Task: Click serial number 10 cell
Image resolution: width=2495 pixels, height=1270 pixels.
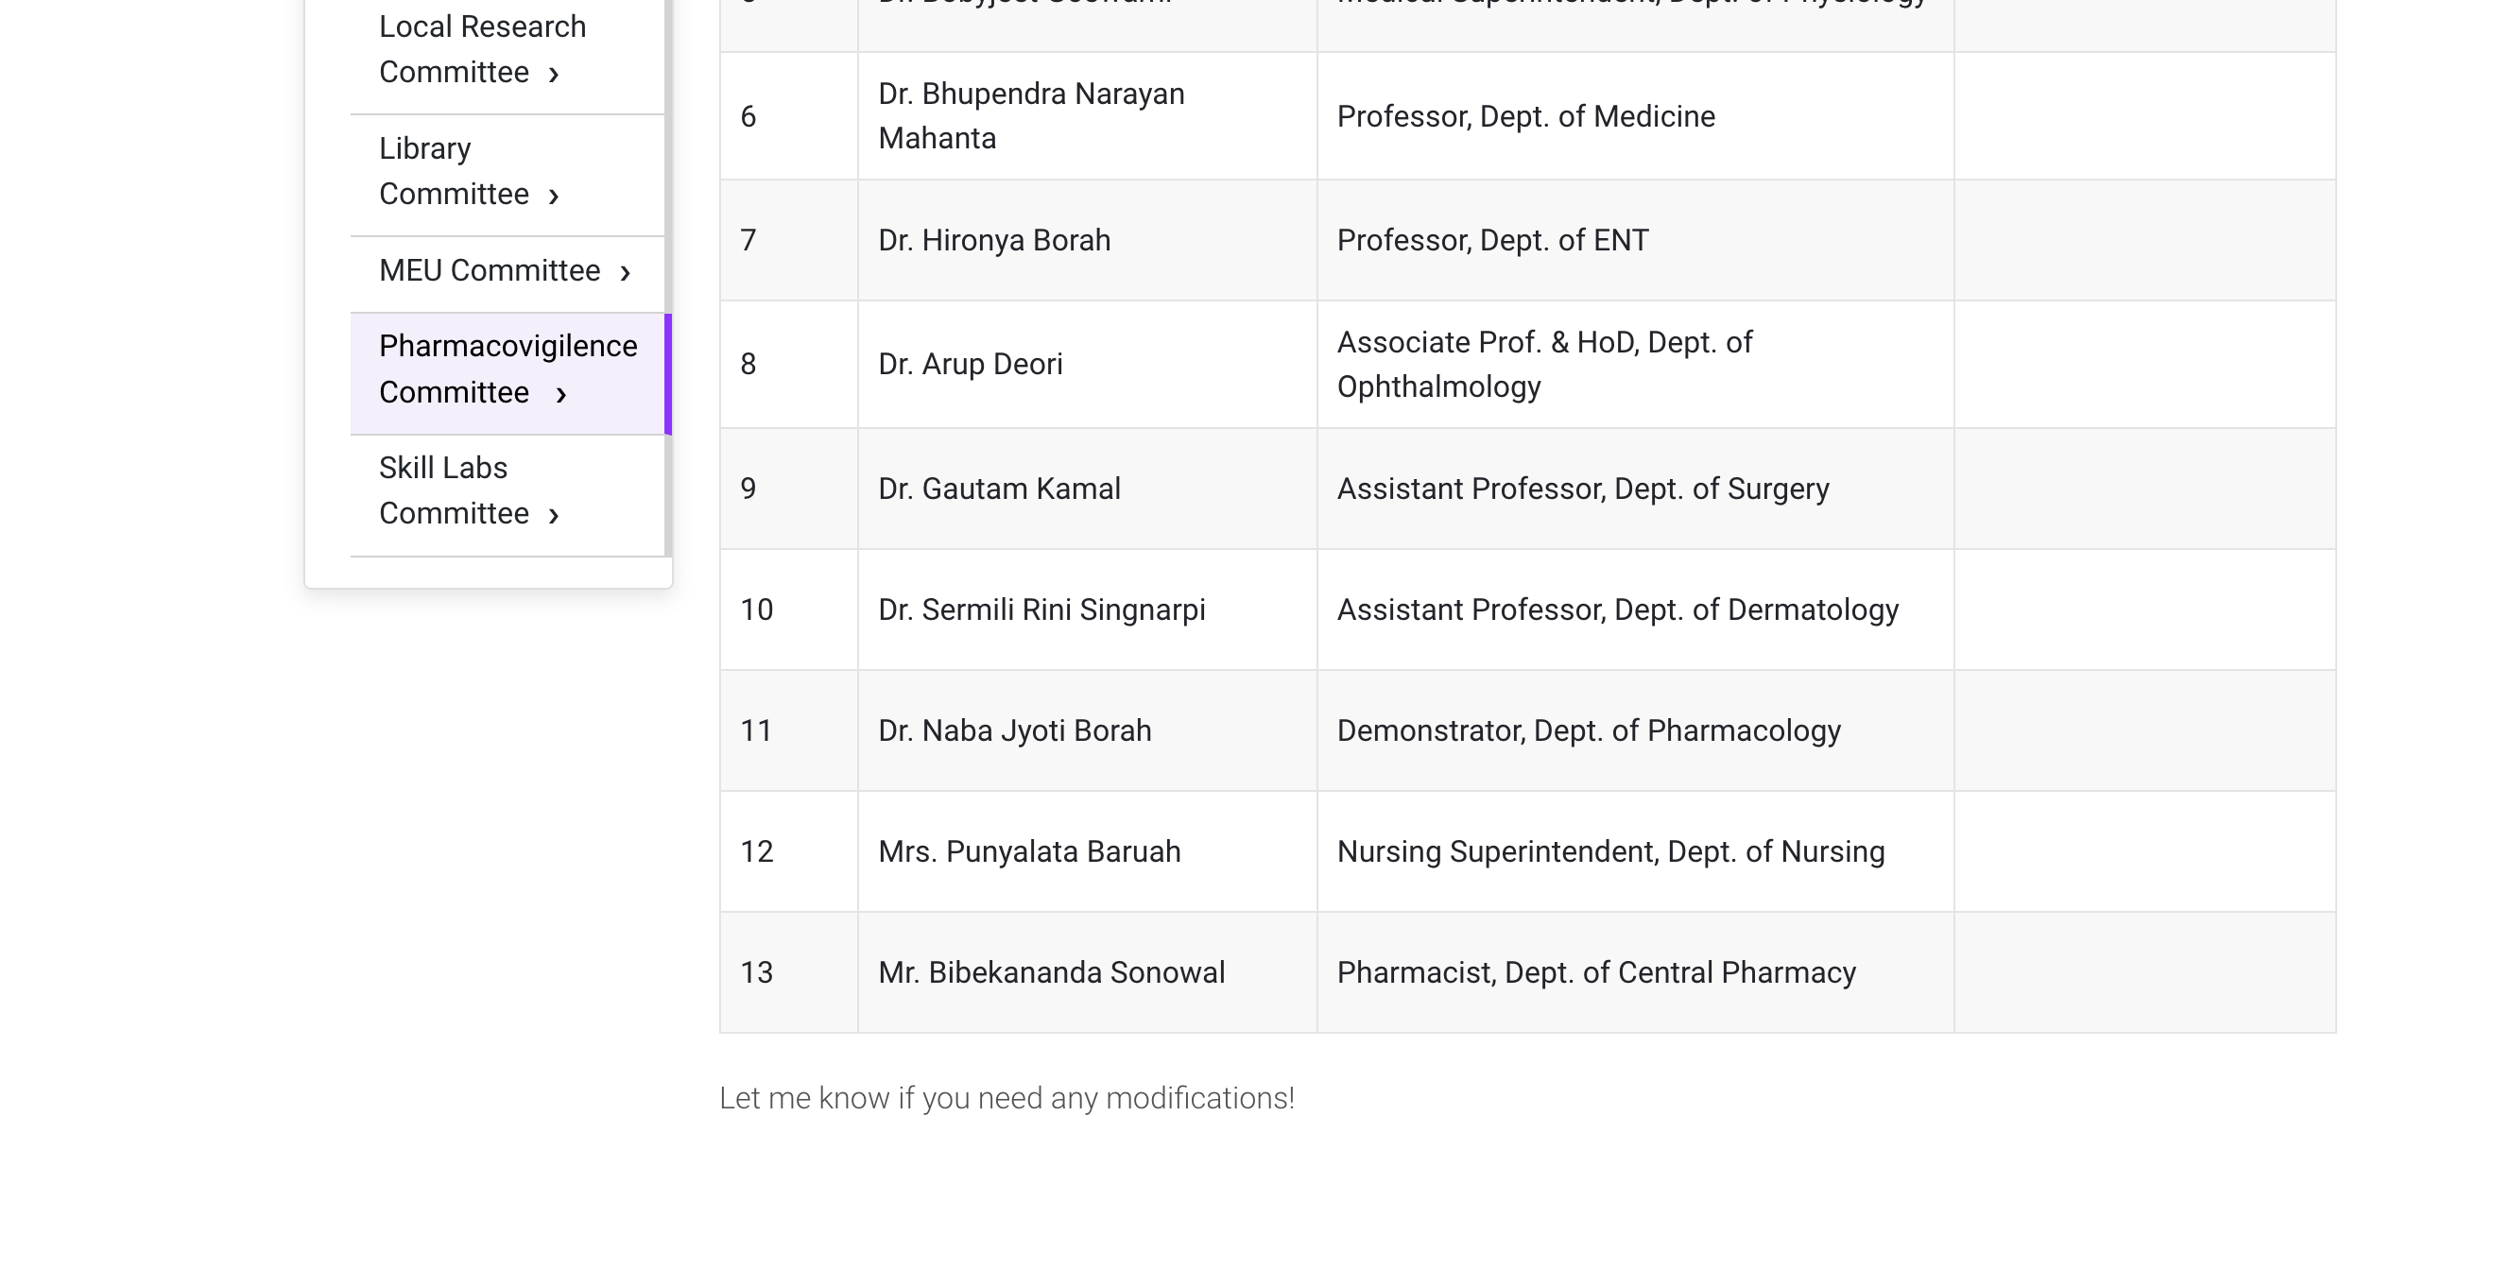Action: pyautogui.click(x=756, y=610)
